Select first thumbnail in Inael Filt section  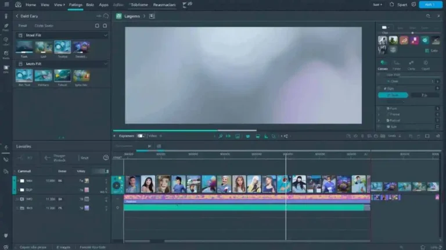click(24, 47)
